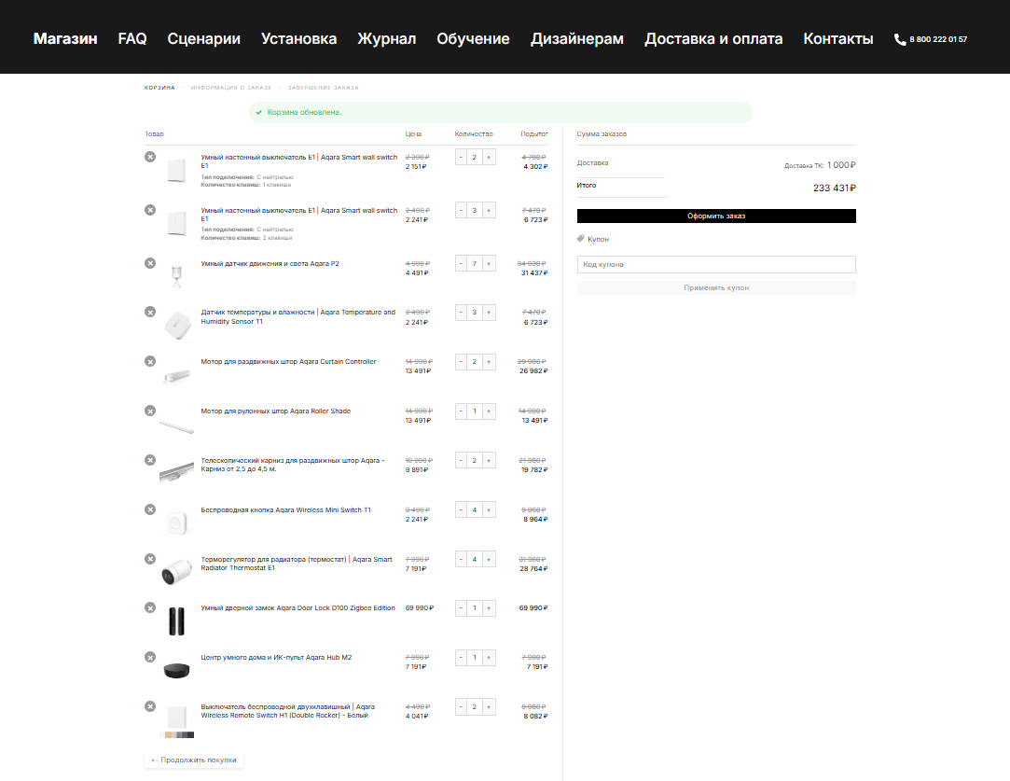Remove Aqara Hub M2 from the cart

point(150,657)
